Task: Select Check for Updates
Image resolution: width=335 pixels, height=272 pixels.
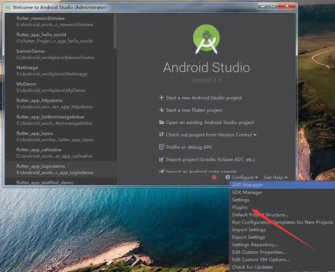Action: tap(282, 267)
